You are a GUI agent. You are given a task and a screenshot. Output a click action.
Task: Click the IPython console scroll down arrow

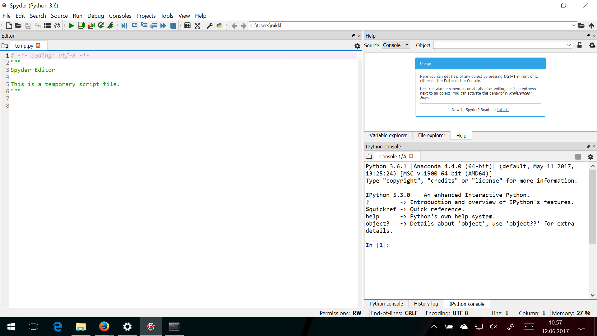tap(593, 296)
